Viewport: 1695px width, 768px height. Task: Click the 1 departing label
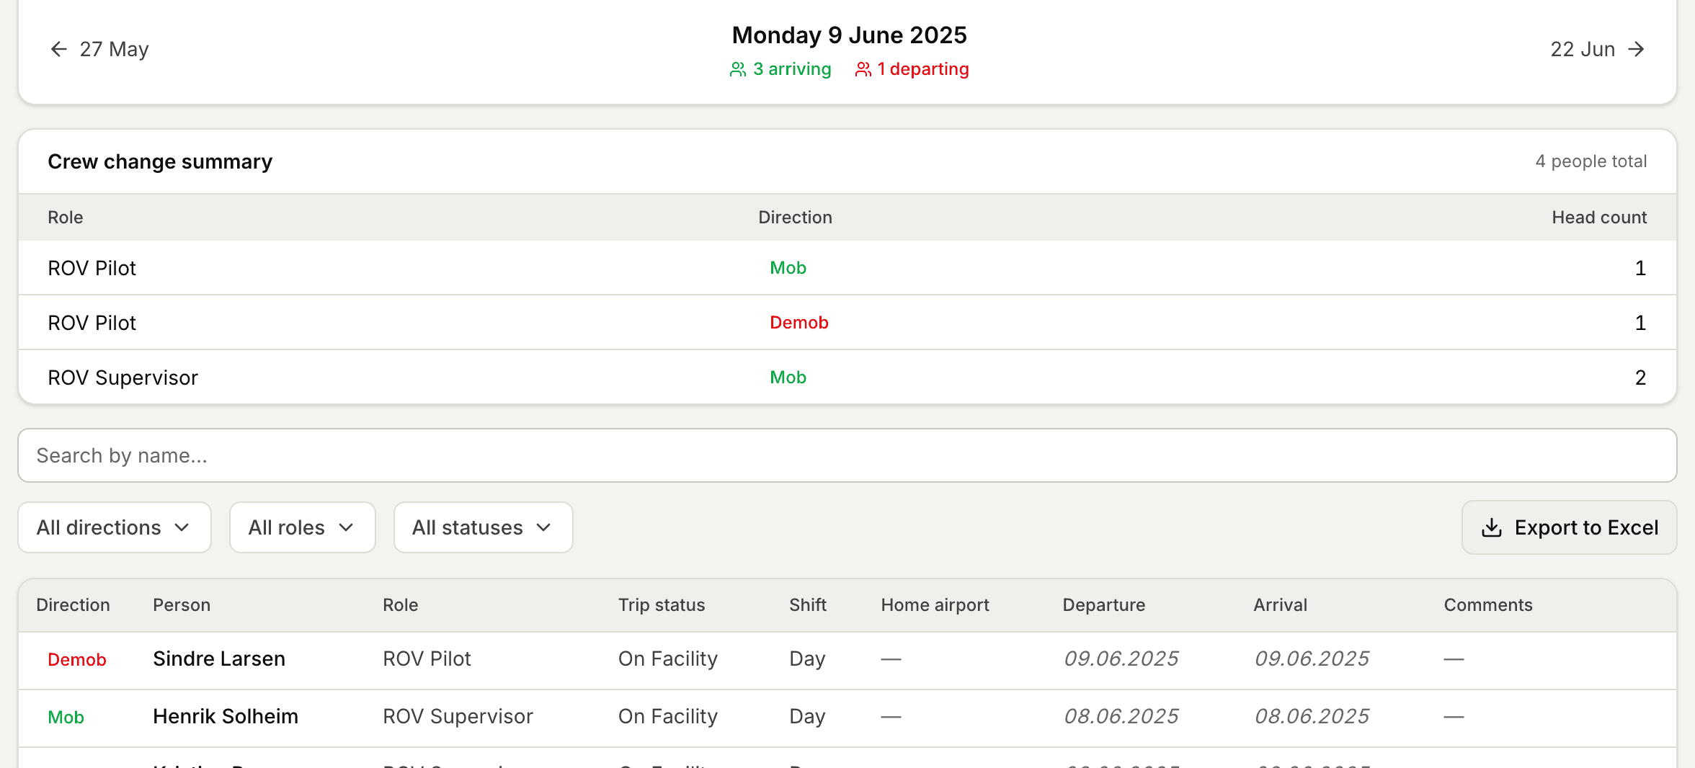[923, 69]
